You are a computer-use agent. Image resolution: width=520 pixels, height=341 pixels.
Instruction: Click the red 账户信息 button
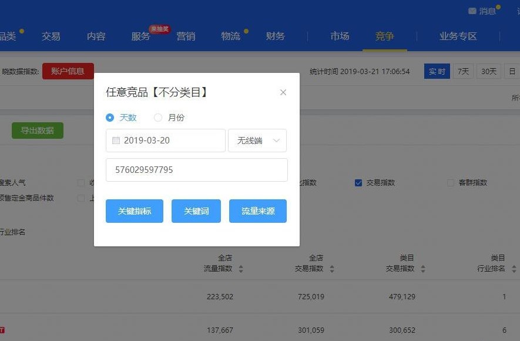pyautogui.click(x=68, y=71)
